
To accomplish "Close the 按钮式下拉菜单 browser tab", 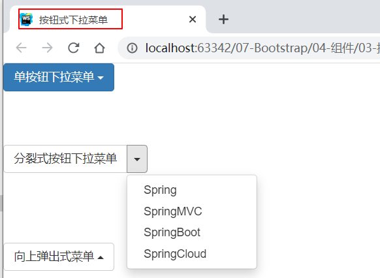I will (x=193, y=19).
